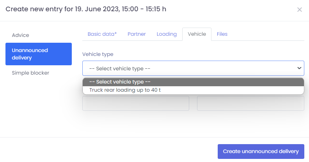Open the Partner tab
309x162 pixels.
point(137,34)
